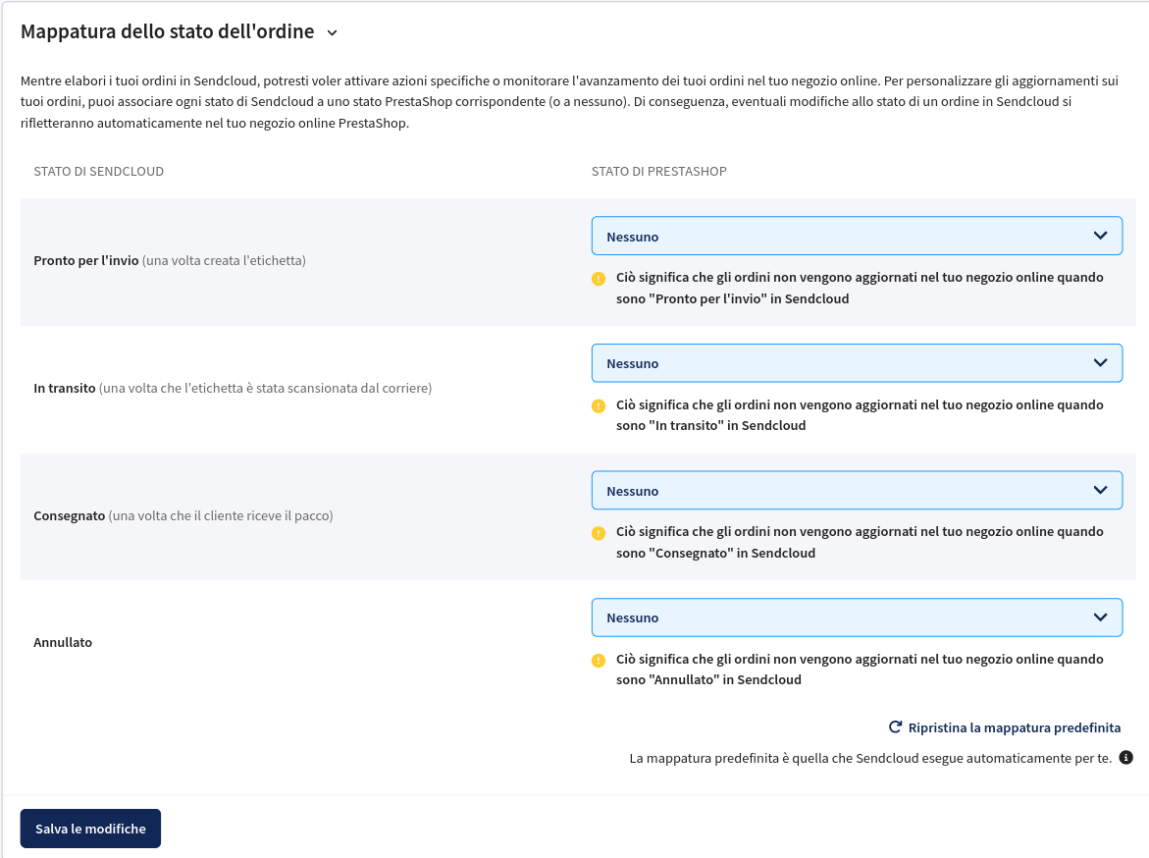1149x858 pixels.
Task: Open the Consegnato status dropdown
Action: [857, 491]
